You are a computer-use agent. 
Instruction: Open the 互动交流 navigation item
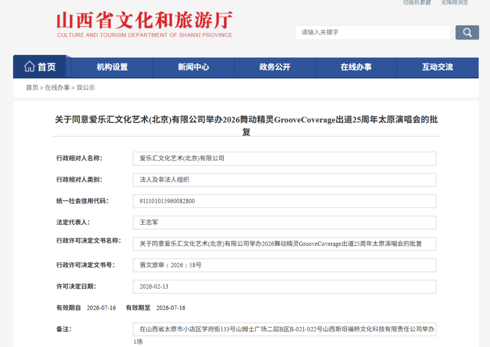[x=437, y=67]
